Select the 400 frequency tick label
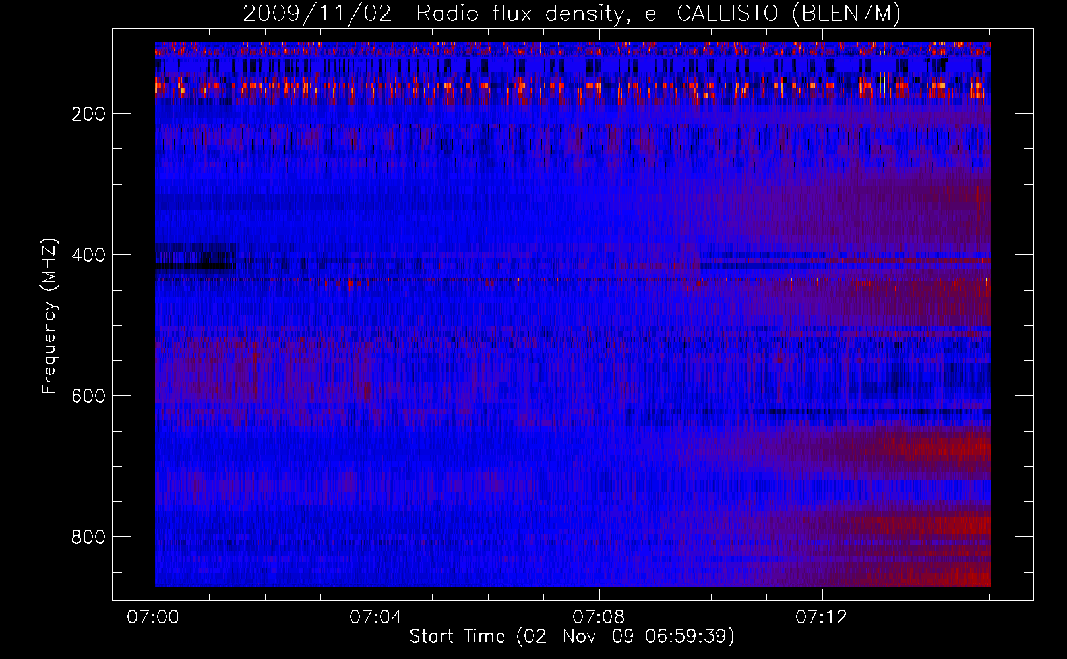Image resolution: width=1067 pixels, height=659 pixels. tap(88, 255)
